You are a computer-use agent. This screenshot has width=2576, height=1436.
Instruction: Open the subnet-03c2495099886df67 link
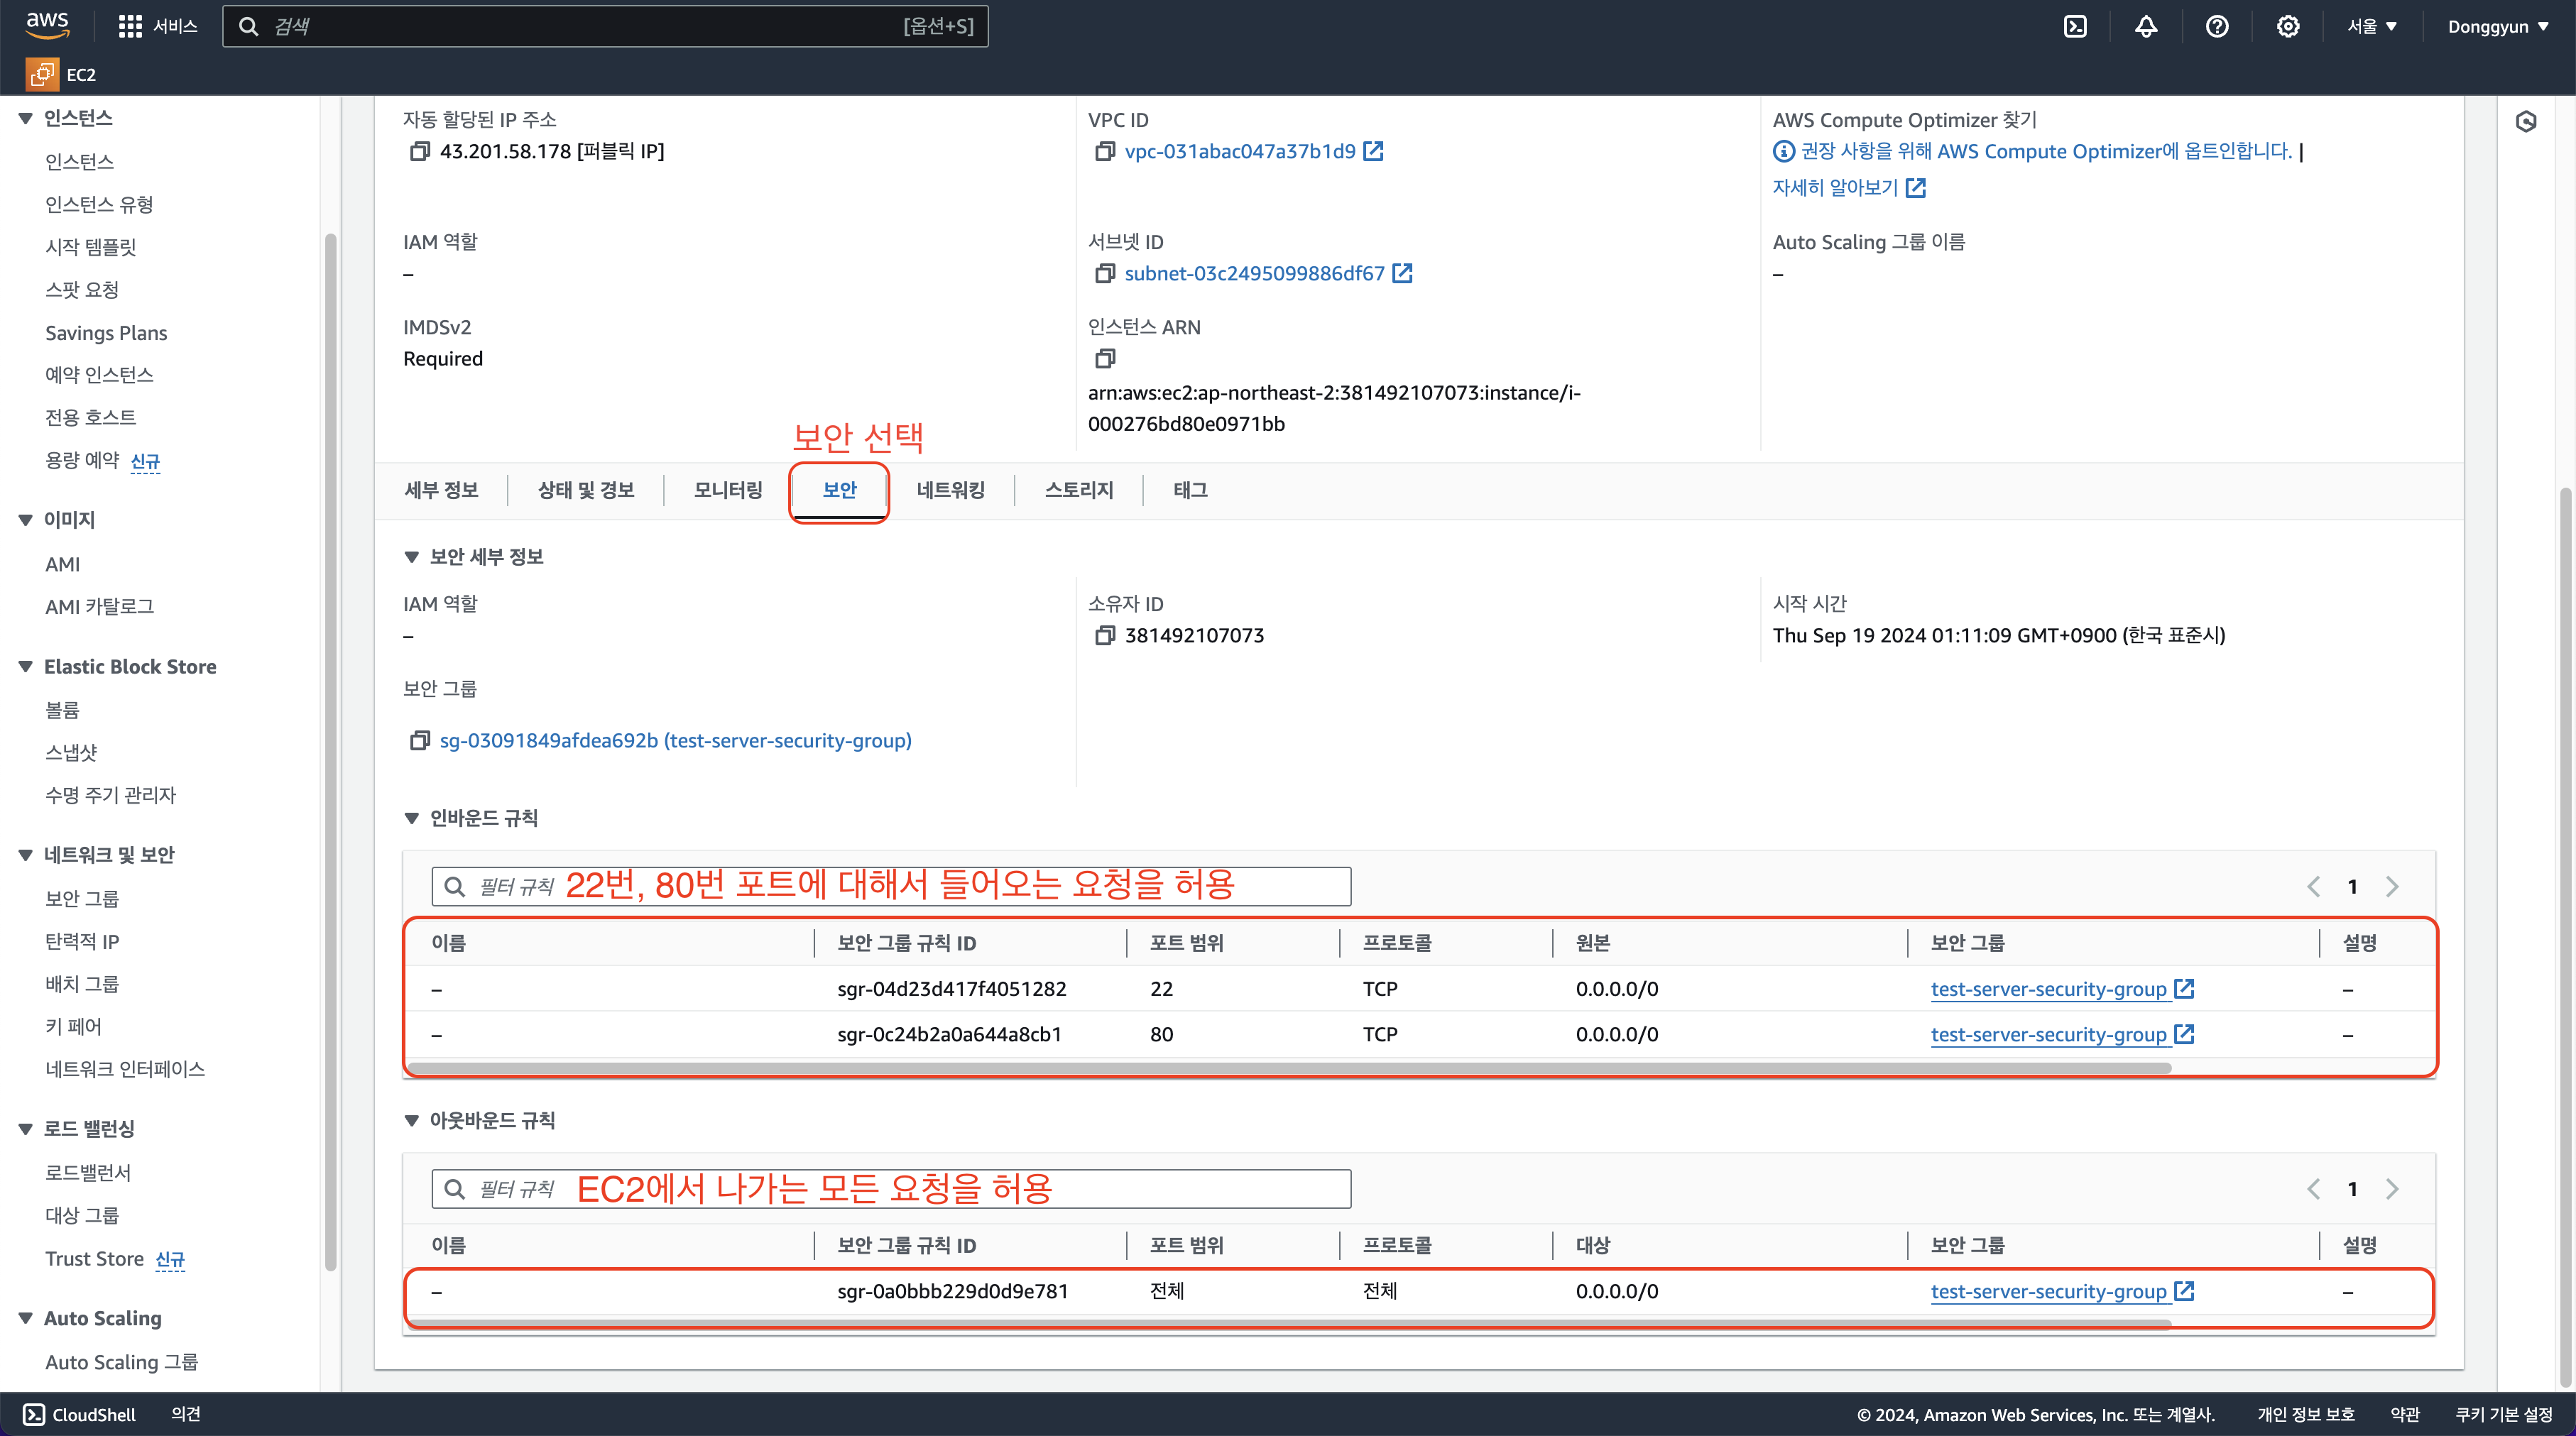point(1254,273)
